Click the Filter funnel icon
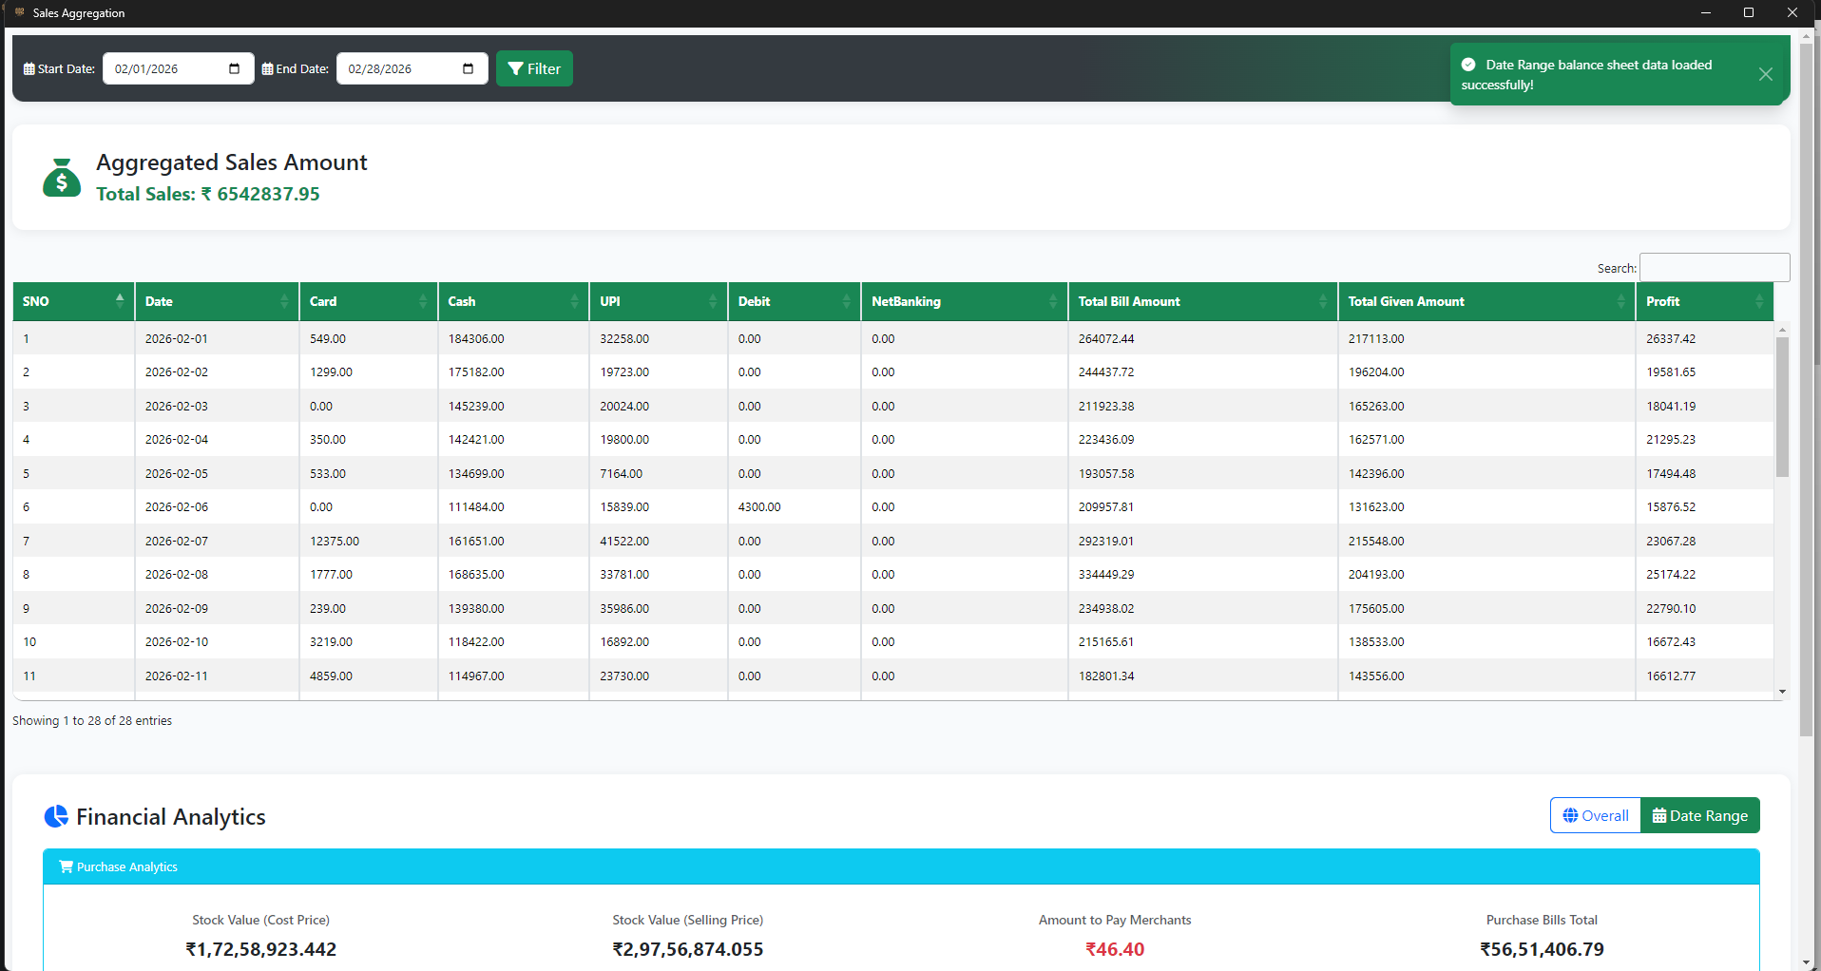 coord(516,68)
